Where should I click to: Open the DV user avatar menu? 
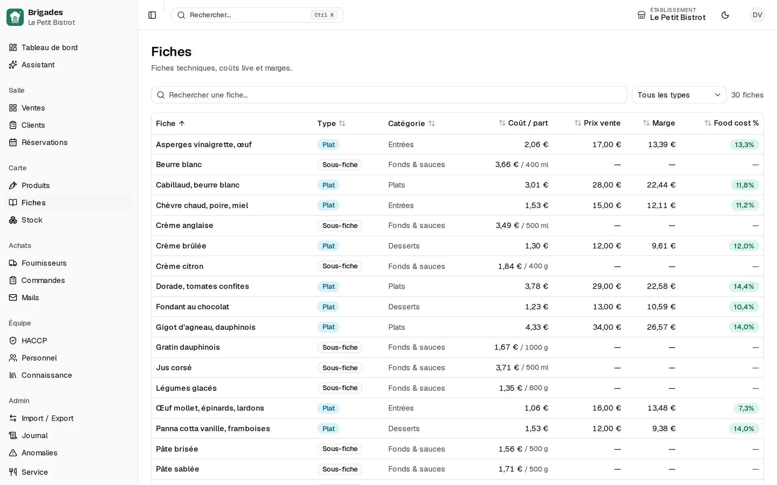pyautogui.click(x=757, y=15)
